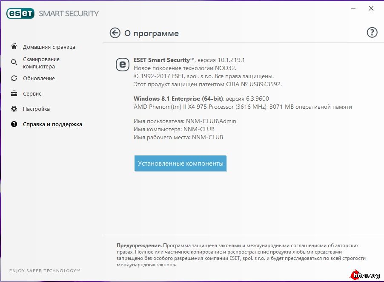Click the 'SMART SECURITY' title text
Image resolution: width=384 pixels, height=282 pixels.
coord(69,14)
